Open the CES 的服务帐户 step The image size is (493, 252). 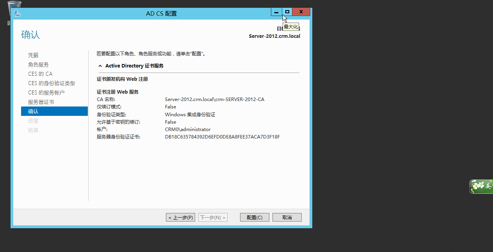coord(46,92)
